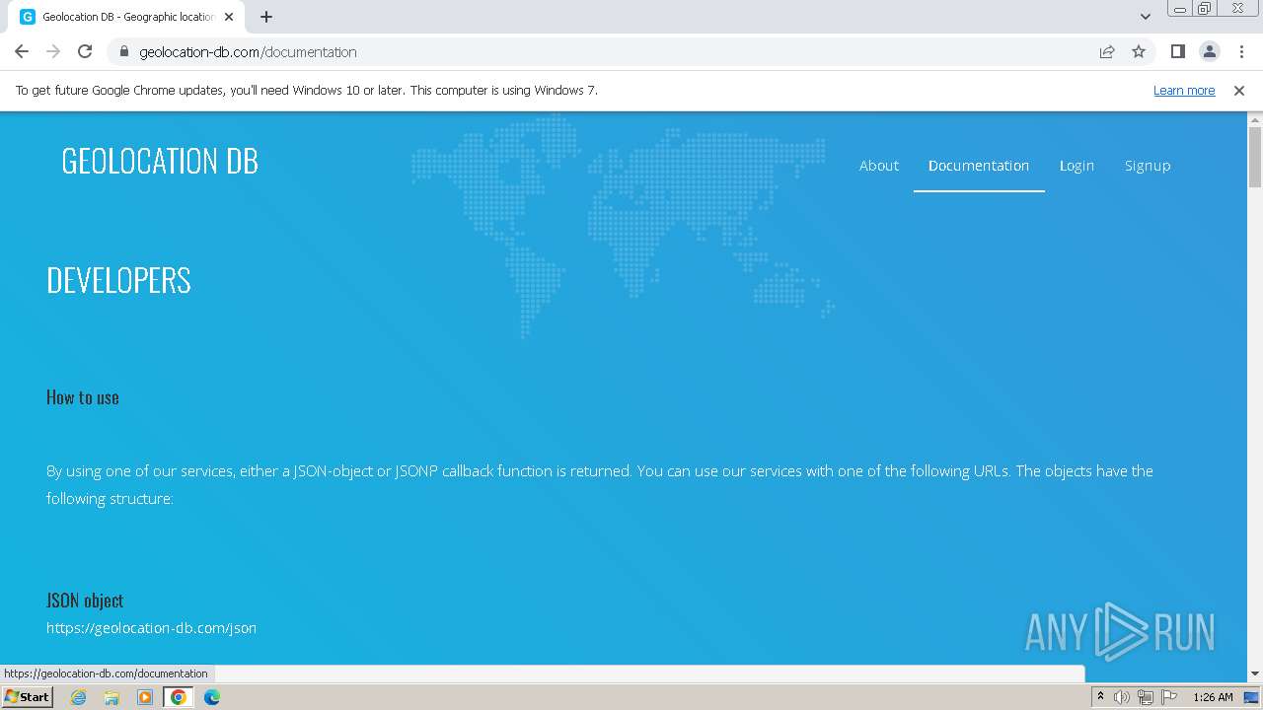Open the Documentation menu item

[979, 166]
